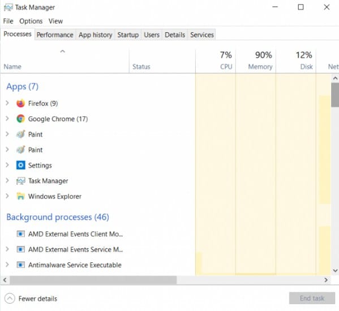Click the Settings gear icon
Screen dimensions: 339x311
21,165
